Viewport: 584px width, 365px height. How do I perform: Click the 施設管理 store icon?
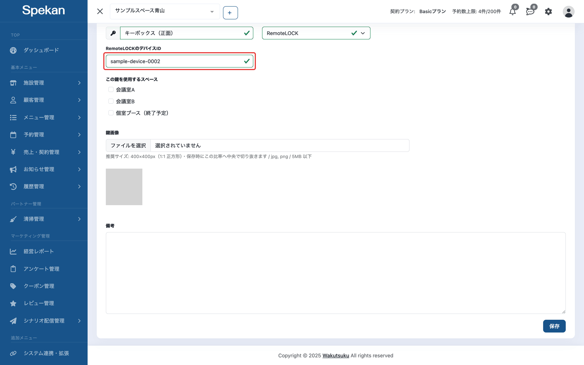coord(13,83)
